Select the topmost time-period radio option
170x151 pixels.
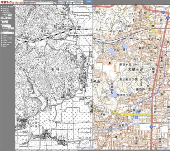coord(1,35)
